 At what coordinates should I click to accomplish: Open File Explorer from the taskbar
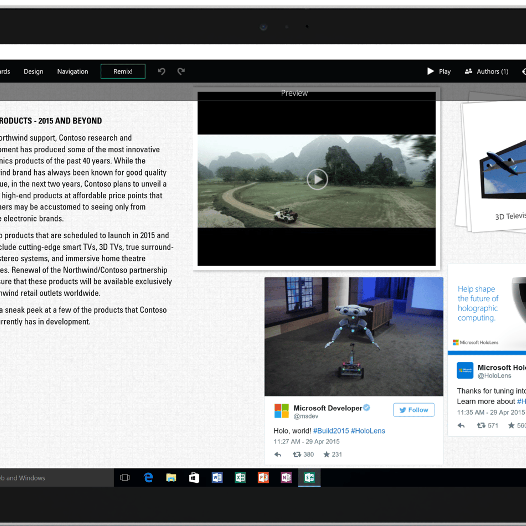point(171,478)
